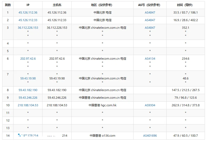This screenshot has height=141, width=206.
Task: Click AS4847 link in hop 3 row
Action: pyautogui.click(x=150, y=28)
